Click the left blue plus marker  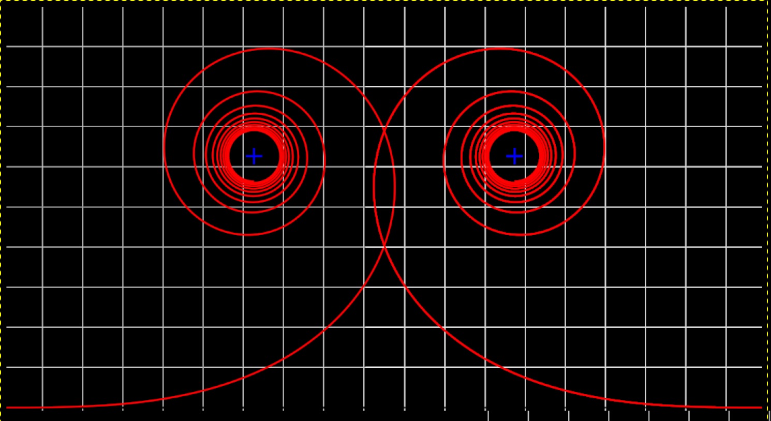click(x=254, y=156)
